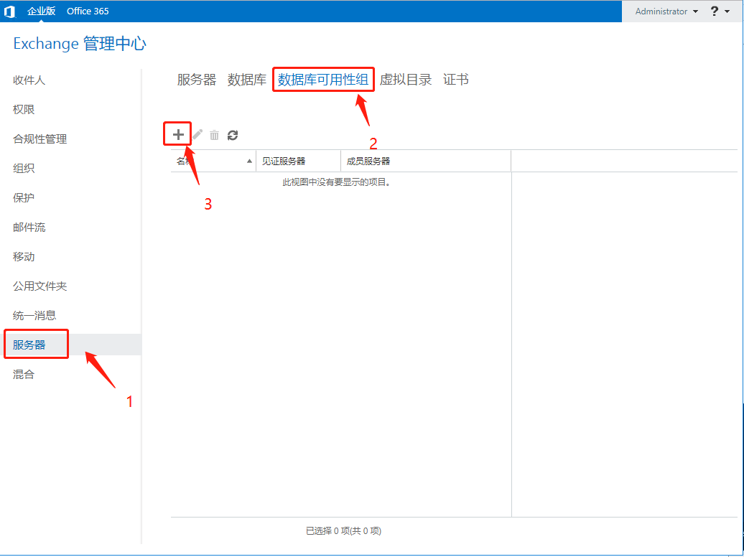Click the trash delete icon in toolbar
The image size is (744, 557).
click(215, 135)
